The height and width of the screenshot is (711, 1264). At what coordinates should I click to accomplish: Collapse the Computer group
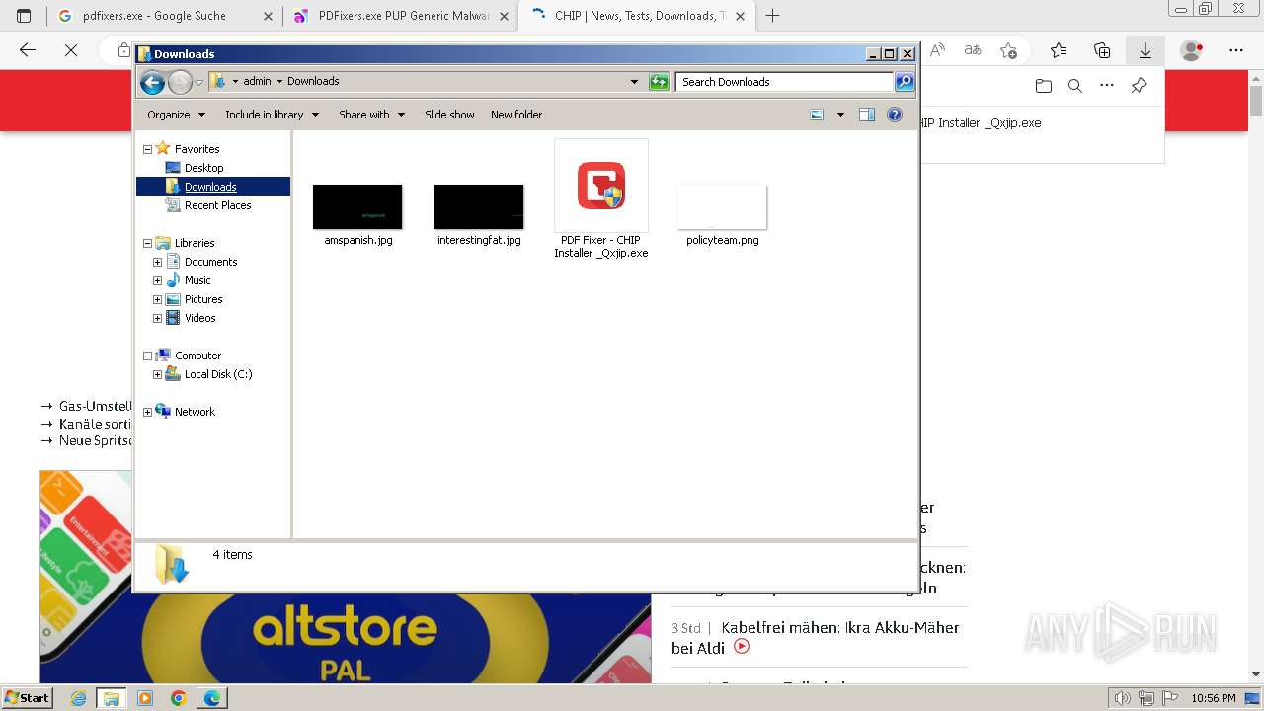pyautogui.click(x=148, y=355)
